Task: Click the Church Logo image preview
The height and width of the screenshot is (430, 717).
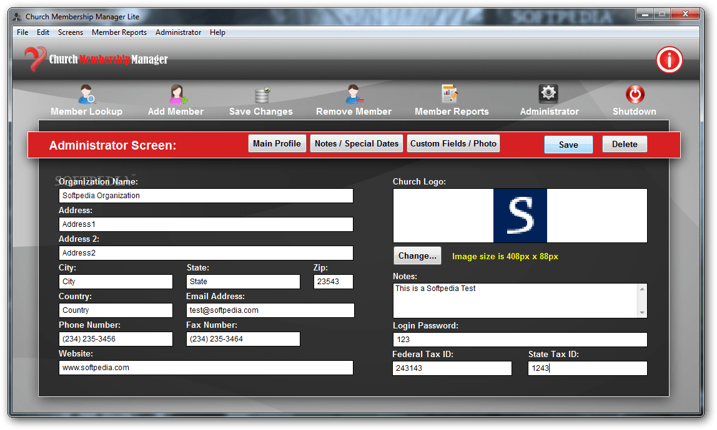Action: [x=520, y=216]
